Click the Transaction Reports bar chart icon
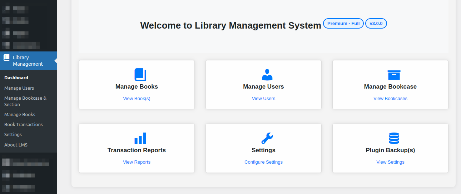 coord(140,138)
